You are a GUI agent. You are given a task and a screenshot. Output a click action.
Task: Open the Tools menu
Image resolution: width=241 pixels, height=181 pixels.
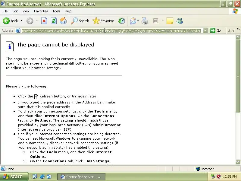click(56, 11)
